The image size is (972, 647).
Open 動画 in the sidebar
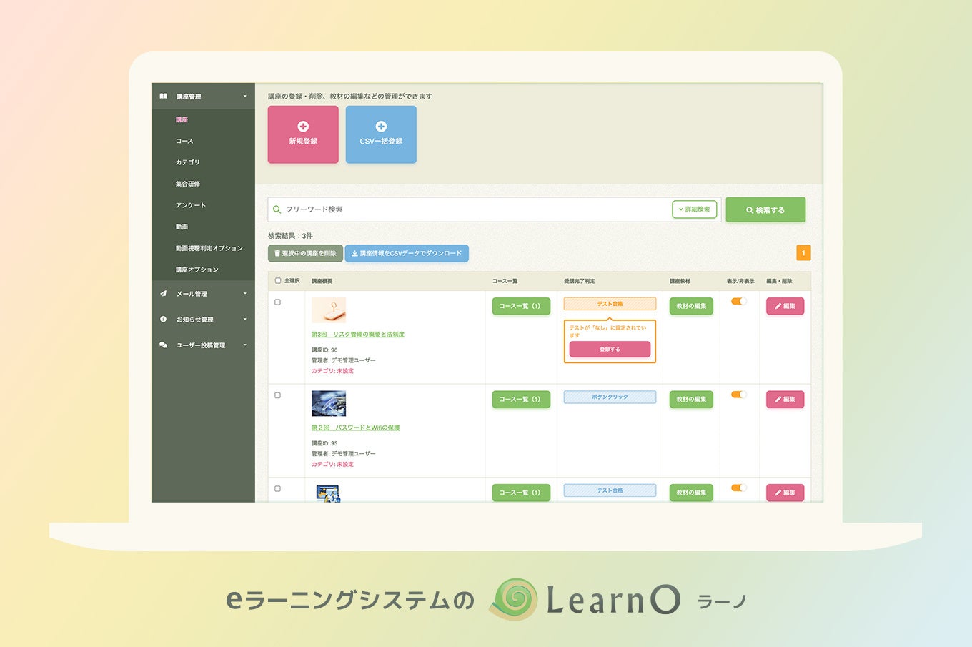(182, 227)
